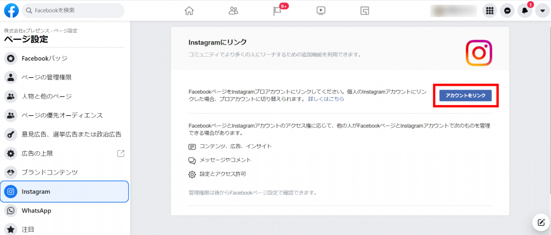Click コンテンツ、広告、インサイト text

[236, 146]
